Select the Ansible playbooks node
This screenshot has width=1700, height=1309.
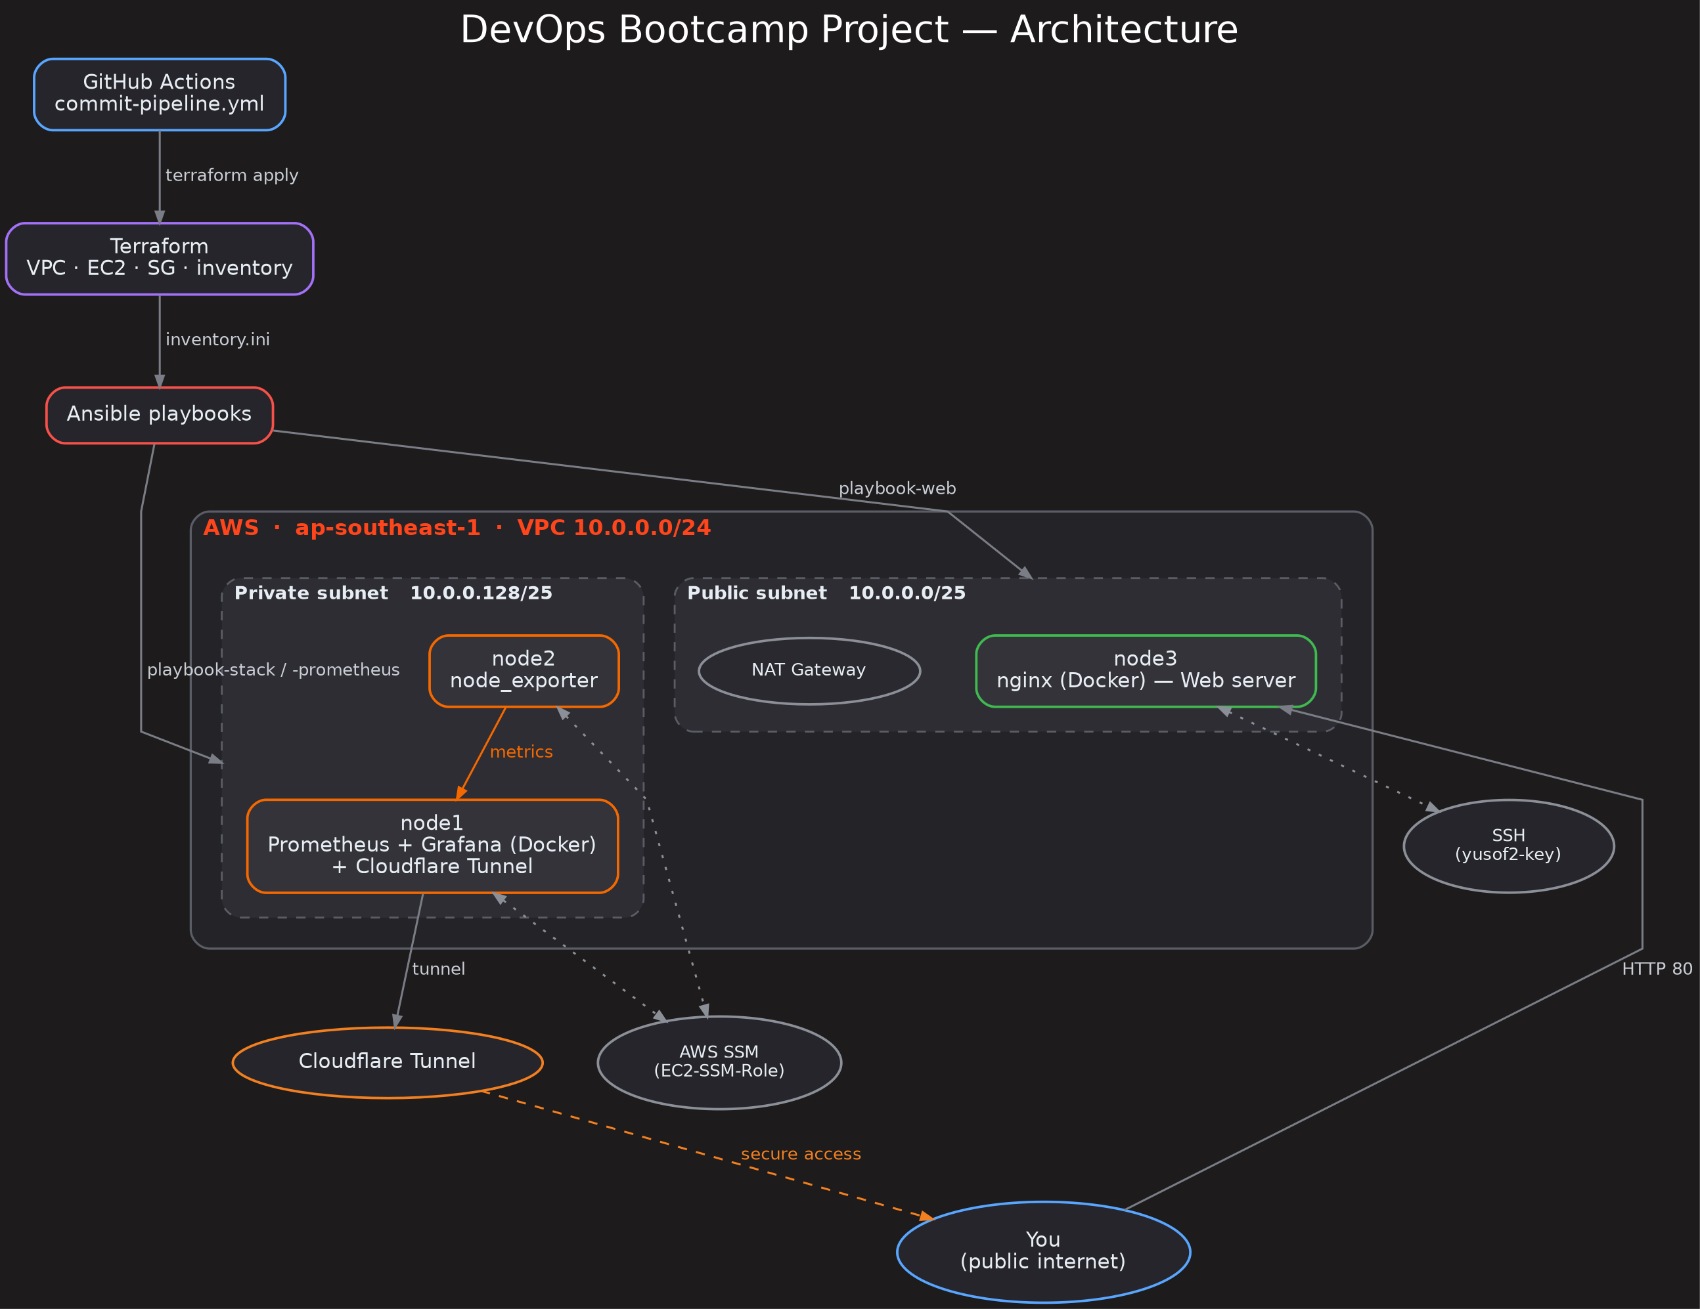[160, 416]
